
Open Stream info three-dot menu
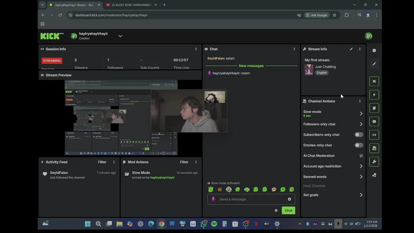(360, 49)
